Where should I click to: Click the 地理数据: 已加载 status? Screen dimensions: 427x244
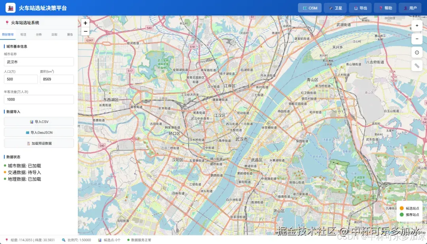coord(23,179)
